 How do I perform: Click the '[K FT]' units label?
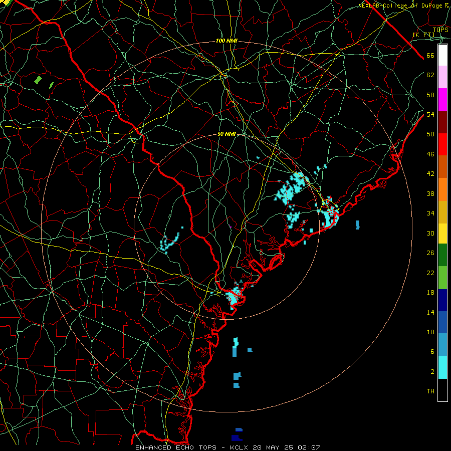point(424,35)
